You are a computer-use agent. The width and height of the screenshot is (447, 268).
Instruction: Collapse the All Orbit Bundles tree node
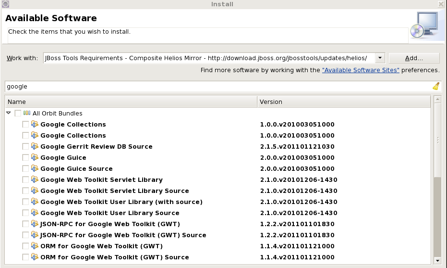point(9,114)
